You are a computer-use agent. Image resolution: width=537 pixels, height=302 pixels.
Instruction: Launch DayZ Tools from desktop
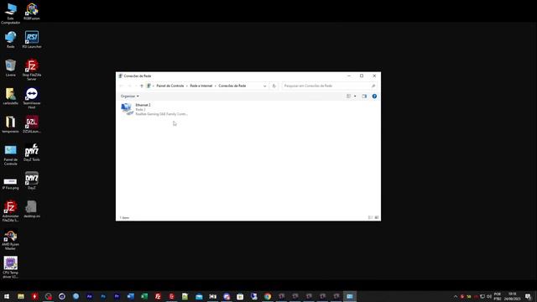(x=32, y=153)
